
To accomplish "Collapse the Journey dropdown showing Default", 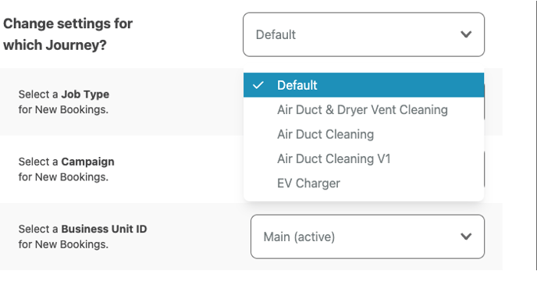I will [364, 34].
